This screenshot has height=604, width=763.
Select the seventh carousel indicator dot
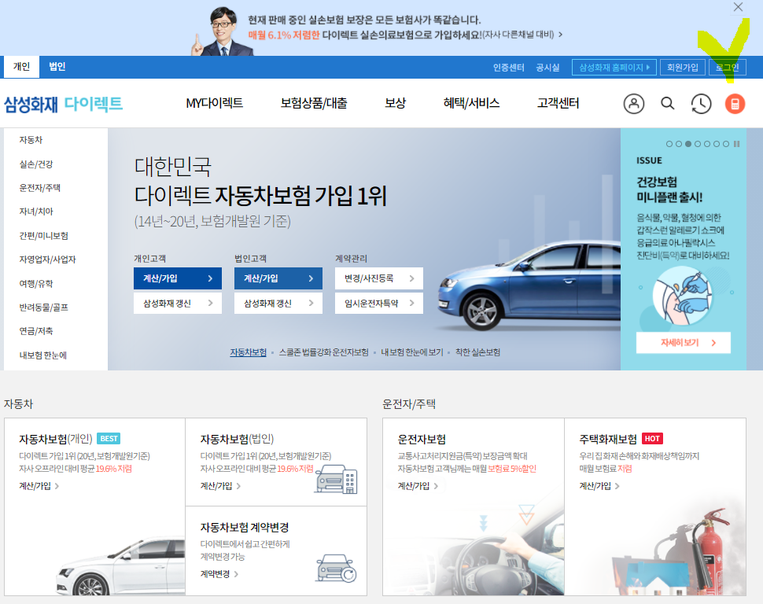725,144
